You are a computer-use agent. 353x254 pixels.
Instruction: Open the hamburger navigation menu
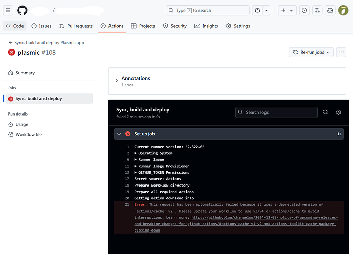[8, 10]
